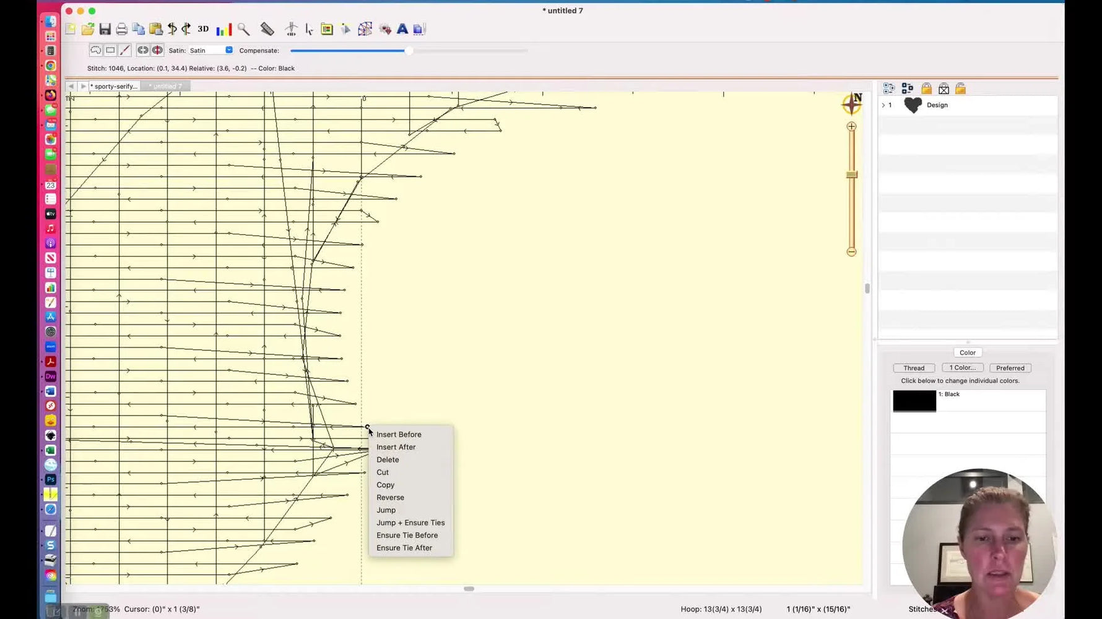Choose Ensure Tie After menu entry
The width and height of the screenshot is (1102, 619).
click(x=404, y=548)
